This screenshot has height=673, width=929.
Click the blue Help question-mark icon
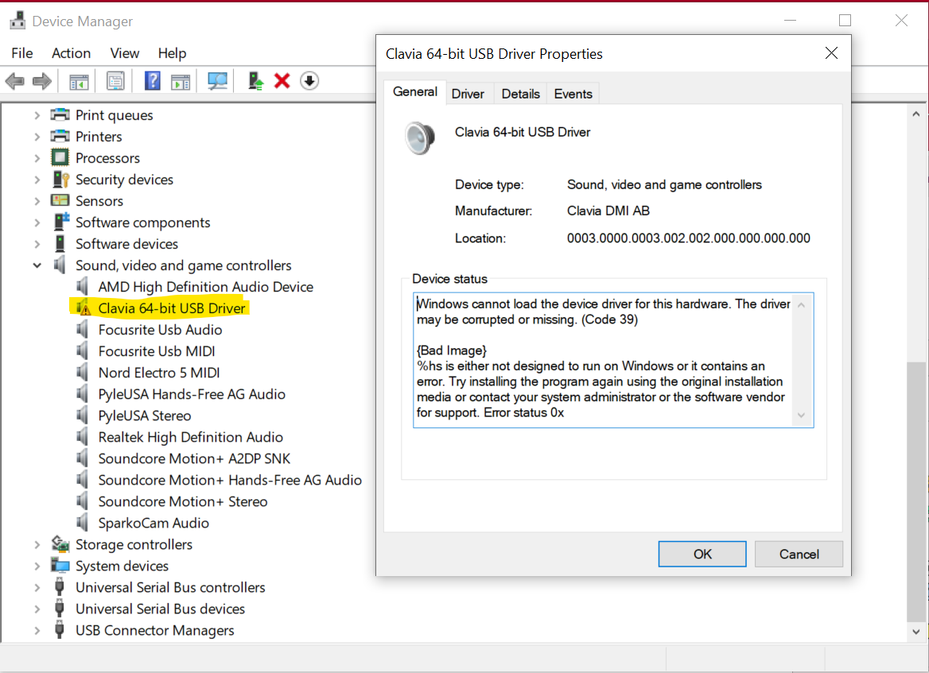point(152,80)
